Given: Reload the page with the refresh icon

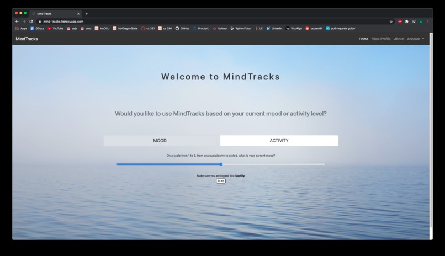Looking at the screenshot, I should click(x=31, y=22).
